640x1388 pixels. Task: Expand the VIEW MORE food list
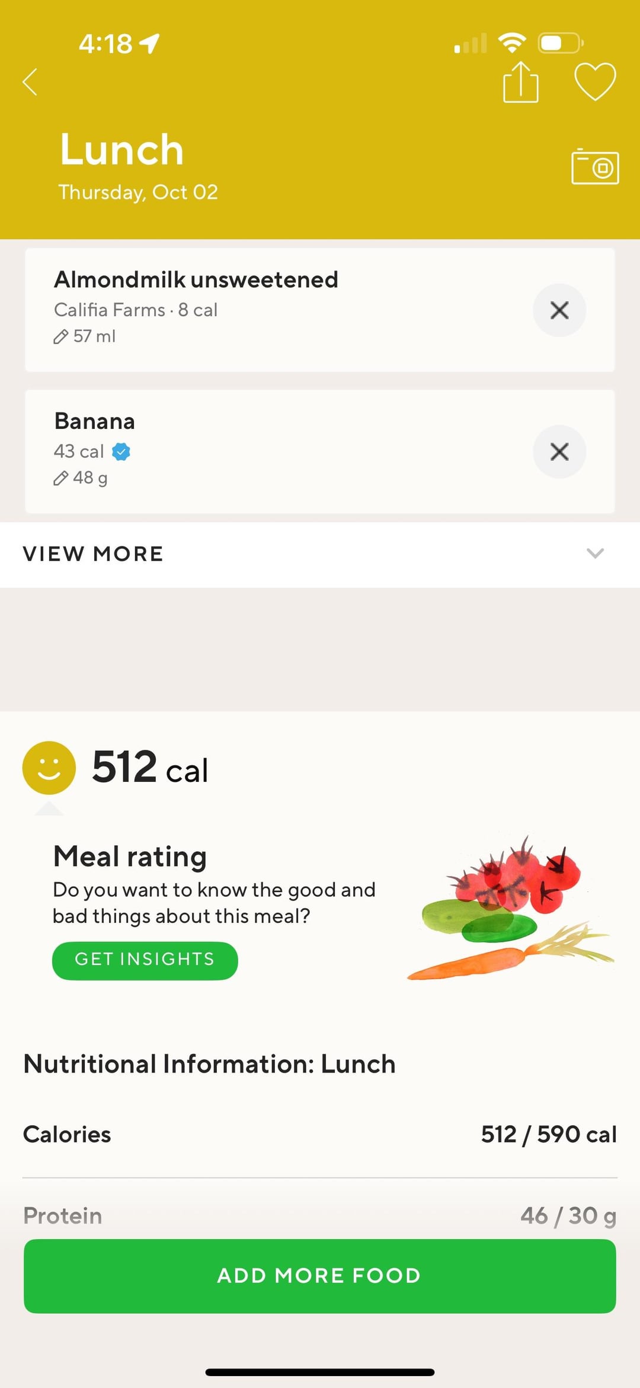tap(94, 554)
